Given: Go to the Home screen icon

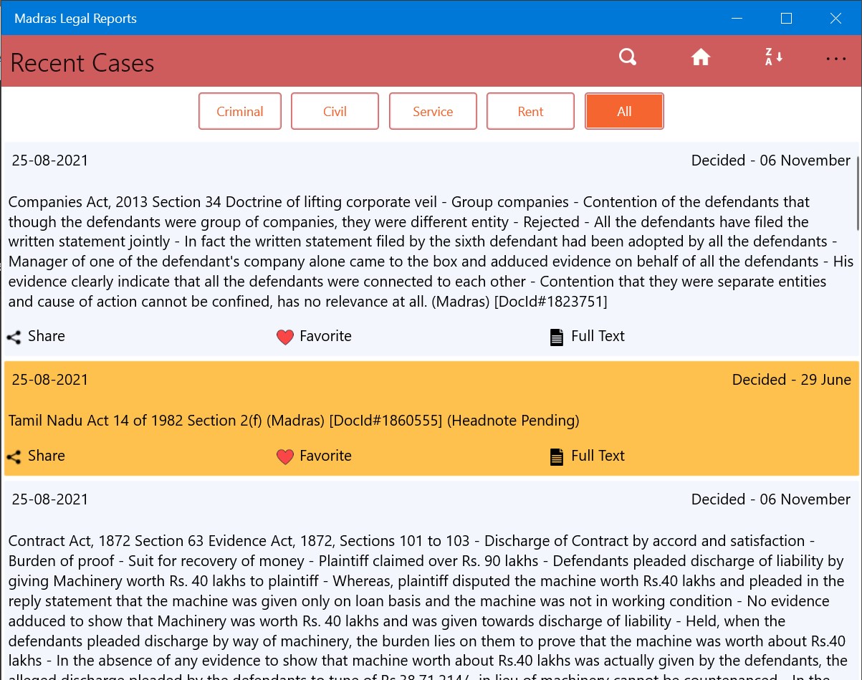Looking at the screenshot, I should [701, 57].
